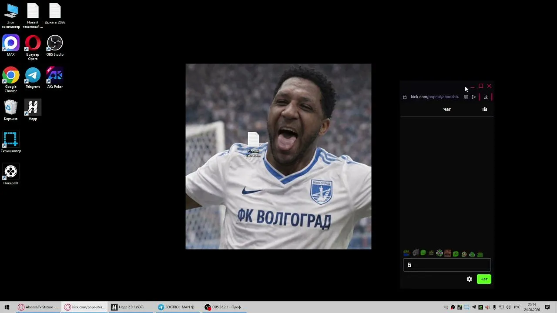
Task: Pick the bearded man face emote
Action: click(447, 253)
